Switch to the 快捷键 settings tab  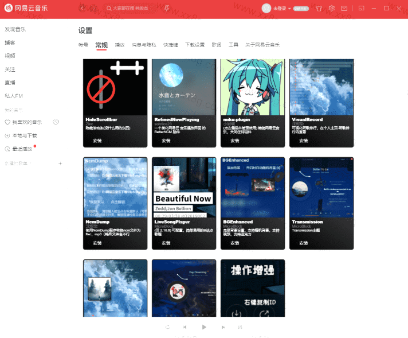click(171, 45)
